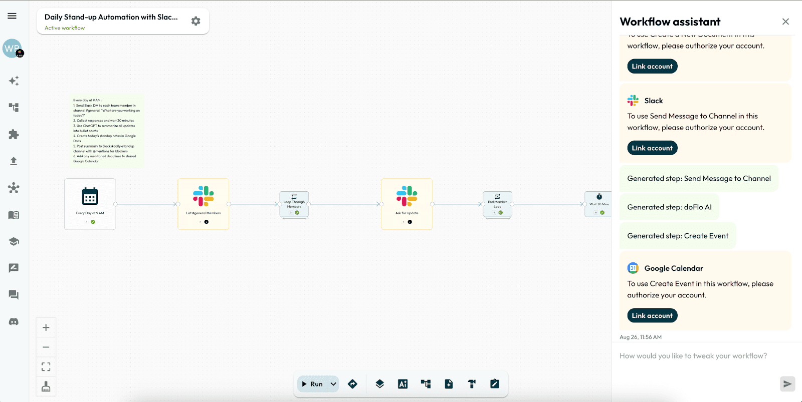802x402 pixels.
Task: Open the puzzle-piece integrations icon
Action: click(14, 134)
